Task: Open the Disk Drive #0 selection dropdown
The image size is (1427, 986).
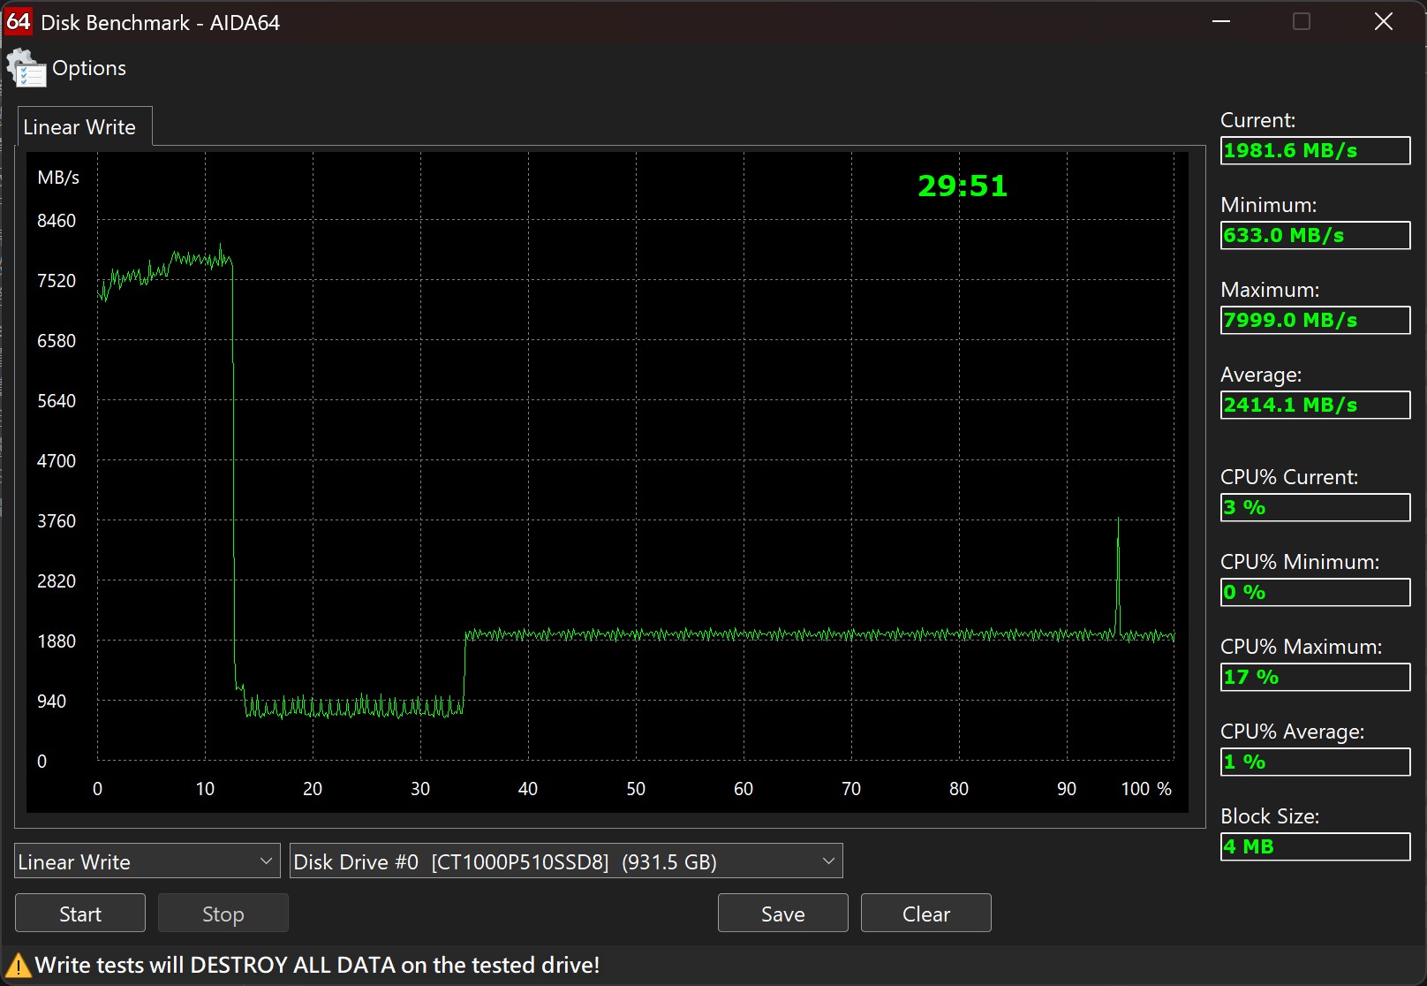Action: 566,861
